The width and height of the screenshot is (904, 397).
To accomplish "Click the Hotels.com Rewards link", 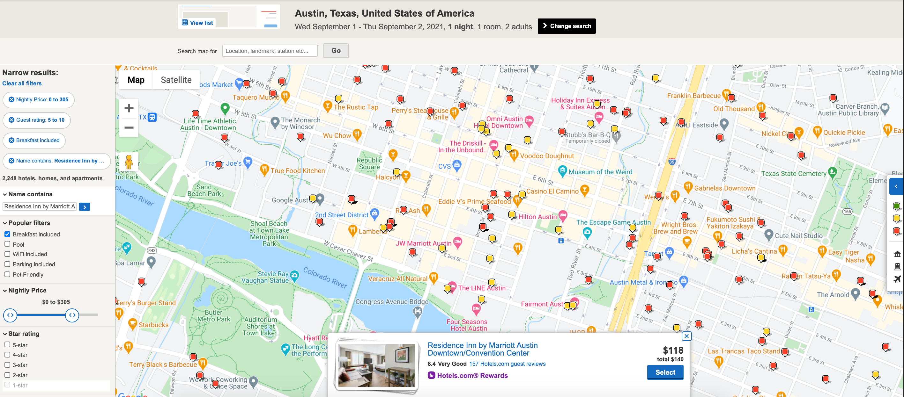I will tap(468, 376).
